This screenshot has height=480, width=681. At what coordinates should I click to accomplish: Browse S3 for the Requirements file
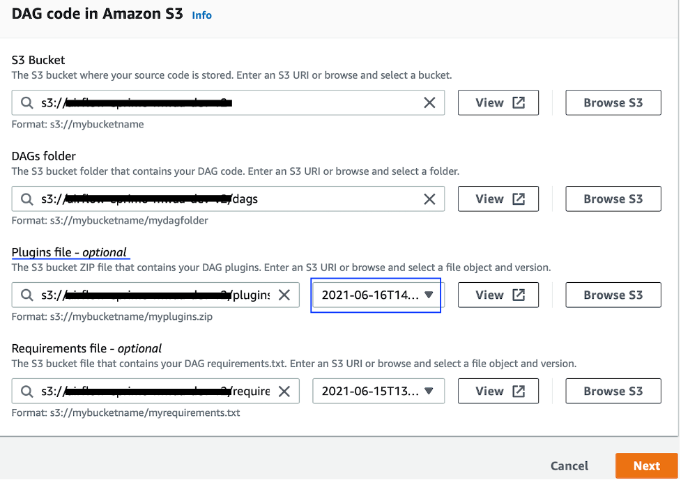click(613, 391)
